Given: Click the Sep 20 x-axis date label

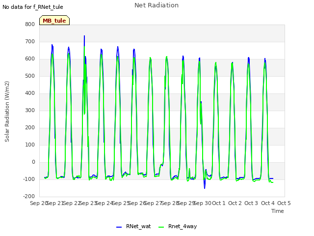Looking at the screenshot, I should (39, 203).
